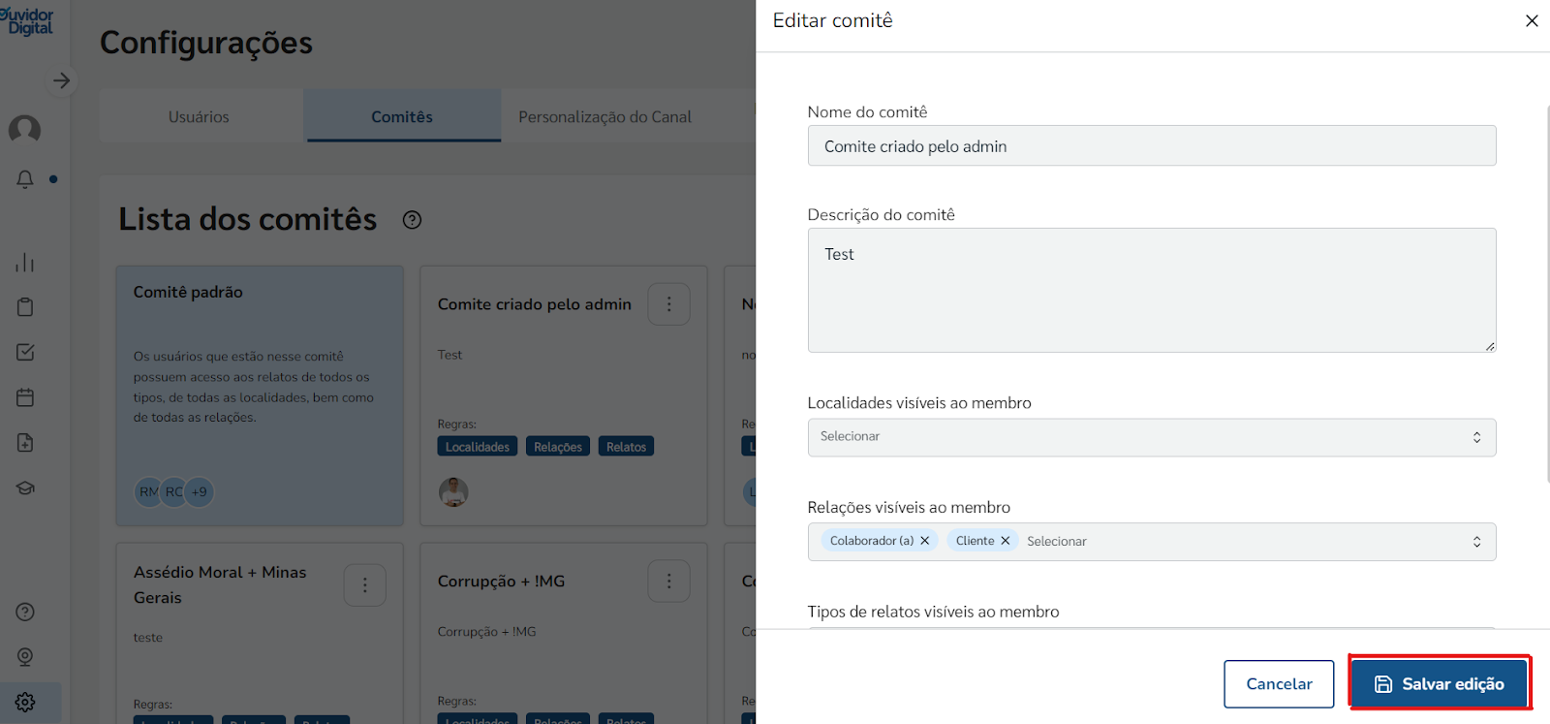This screenshot has width=1550, height=724.
Task: Open the add-document icon in sidebar
Action: coord(25,443)
